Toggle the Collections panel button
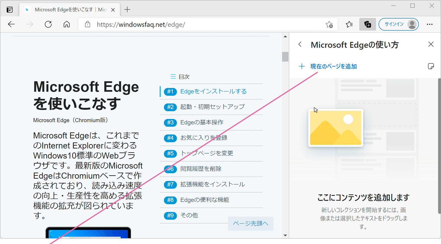 click(x=368, y=25)
